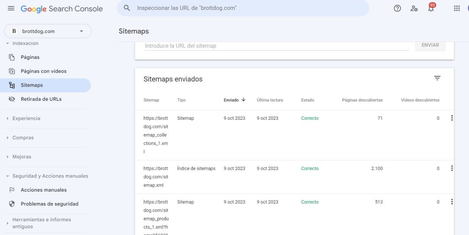Viewport: 469px width, 235px height.
Task: Open the Google apps grid
Action: click(457, 8)
